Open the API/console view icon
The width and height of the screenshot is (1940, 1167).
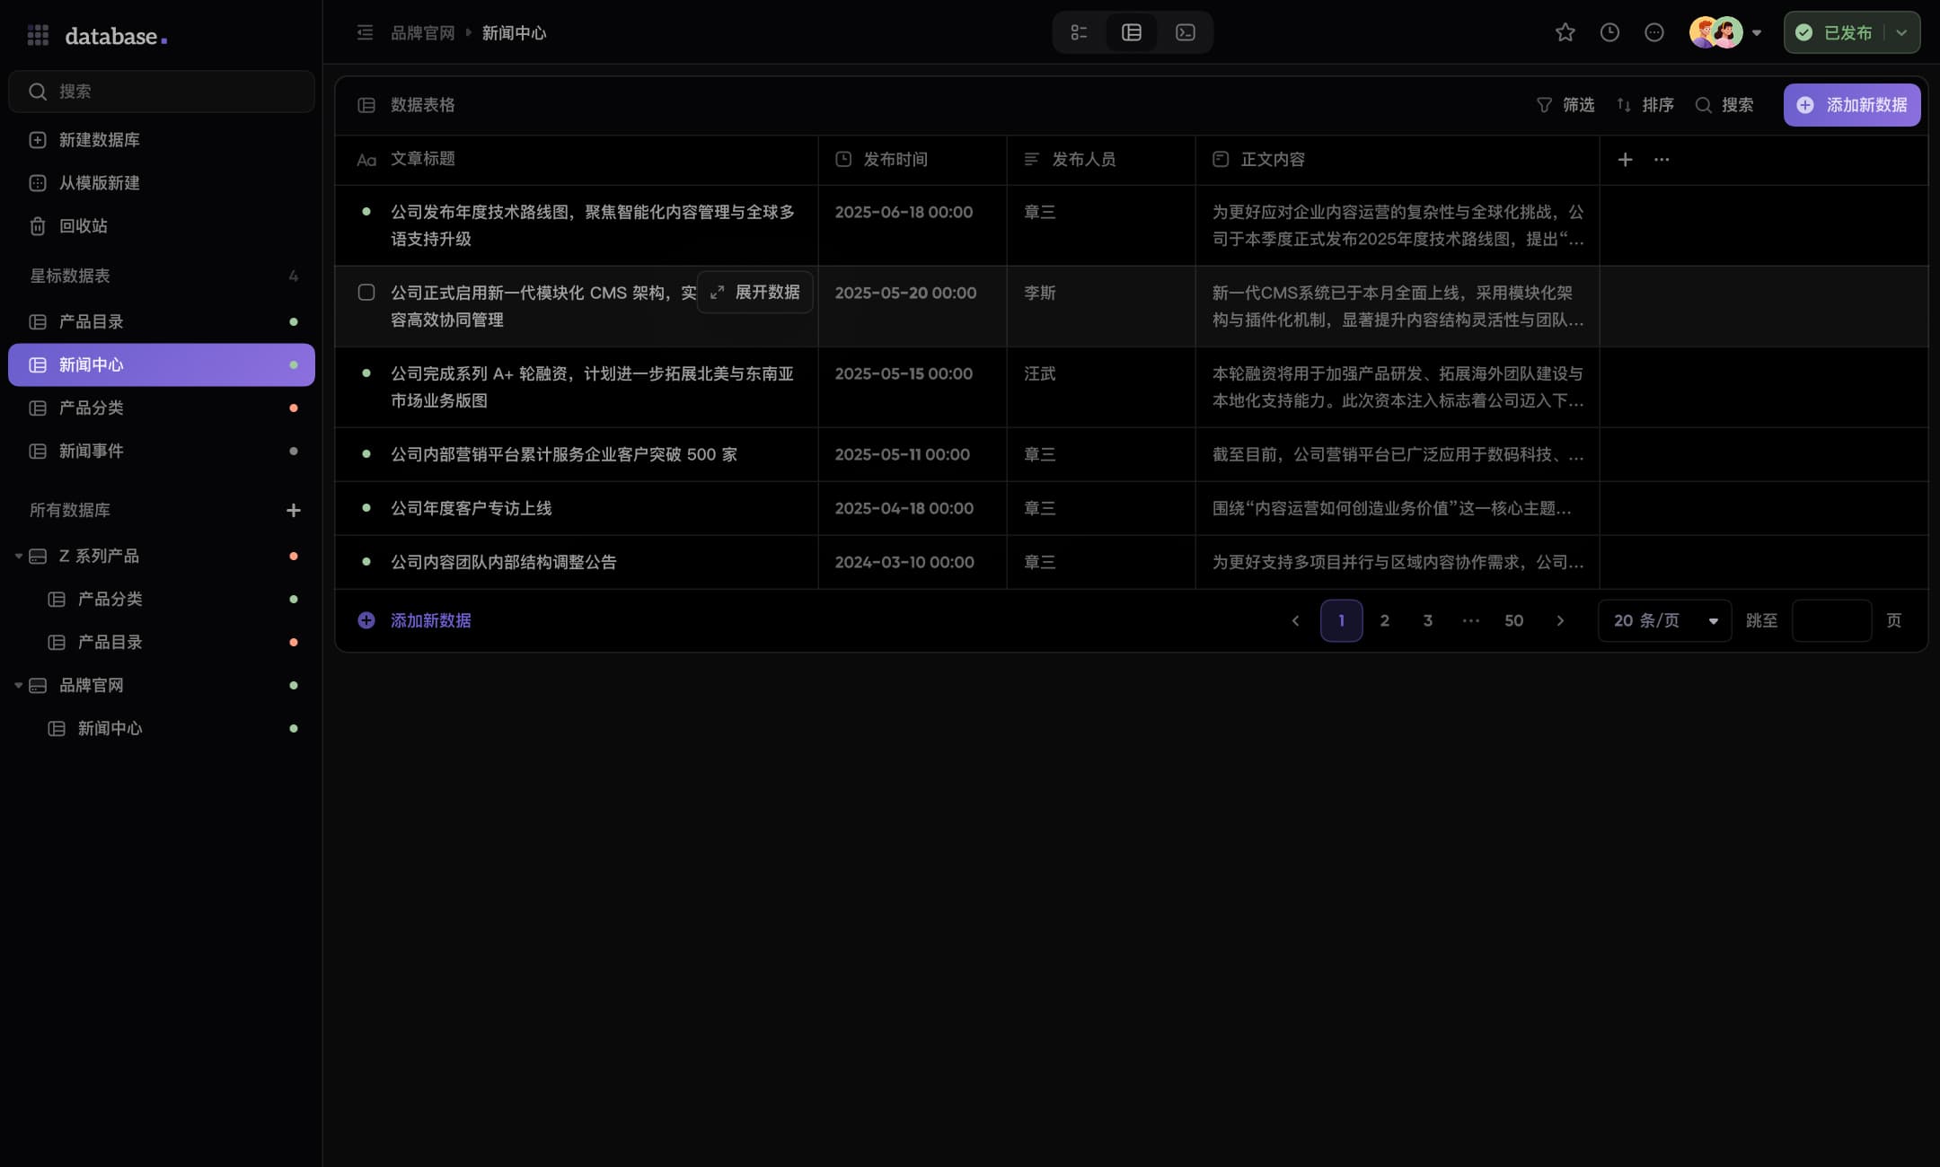[x=1184, y=32]
